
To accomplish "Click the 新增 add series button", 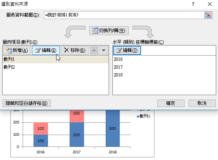I will [x=17, y=50].
